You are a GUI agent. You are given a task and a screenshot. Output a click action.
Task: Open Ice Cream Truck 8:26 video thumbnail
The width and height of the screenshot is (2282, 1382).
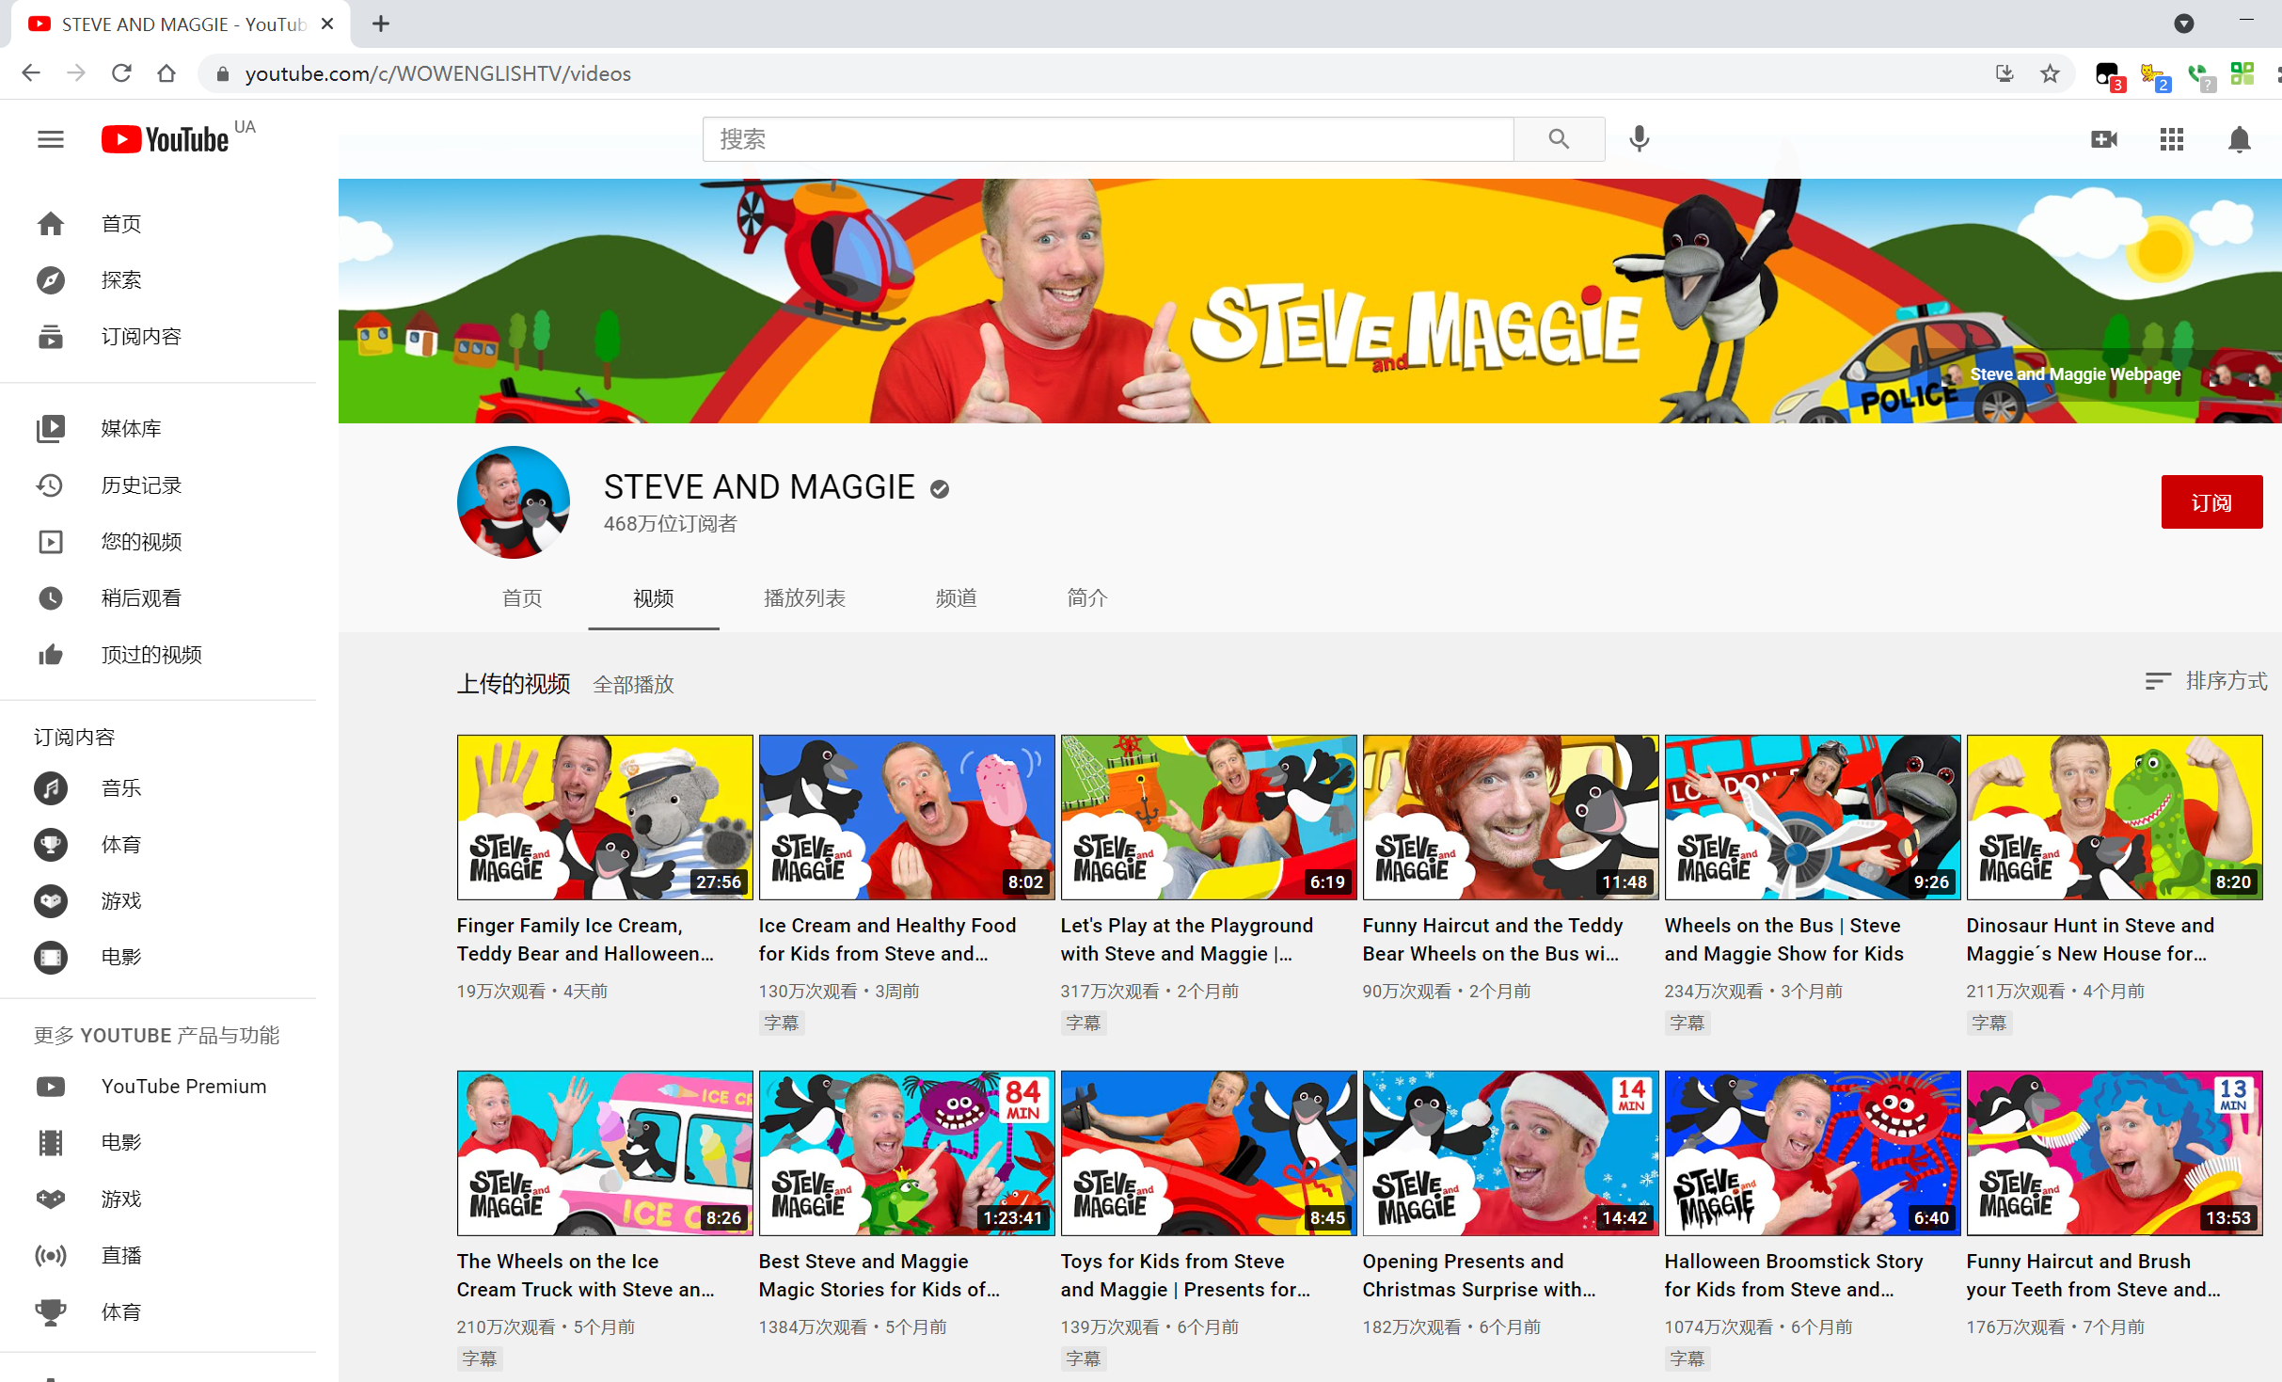point(605,1153)
